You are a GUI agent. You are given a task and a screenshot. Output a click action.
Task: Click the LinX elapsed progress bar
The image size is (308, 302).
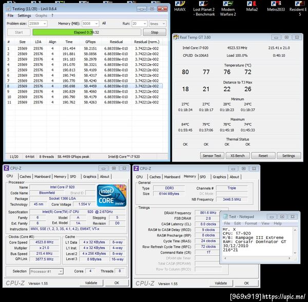pos(87,32)
